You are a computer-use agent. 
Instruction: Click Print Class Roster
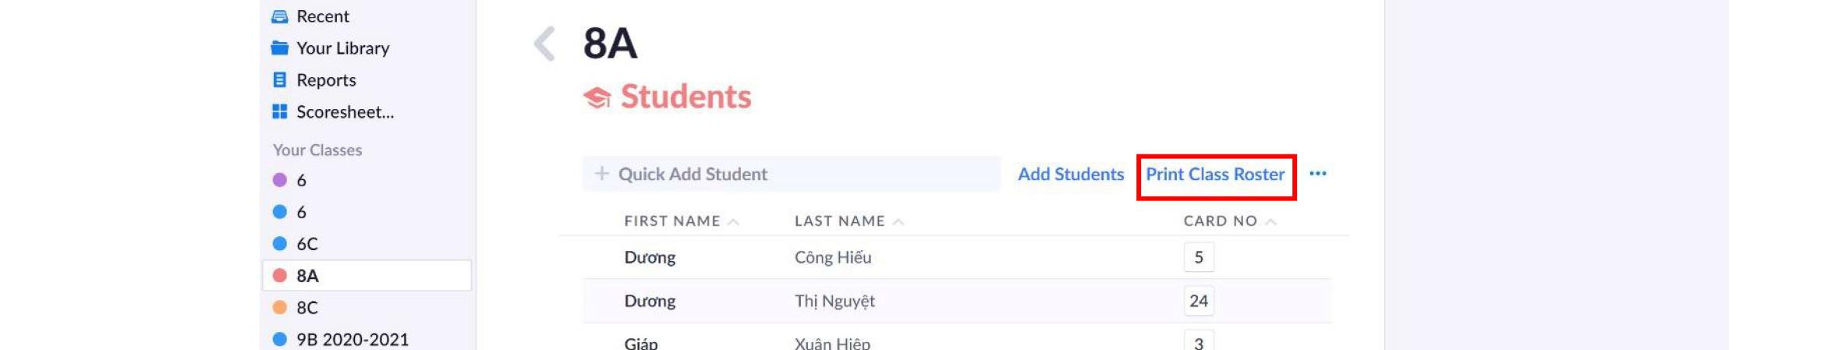1214,175
